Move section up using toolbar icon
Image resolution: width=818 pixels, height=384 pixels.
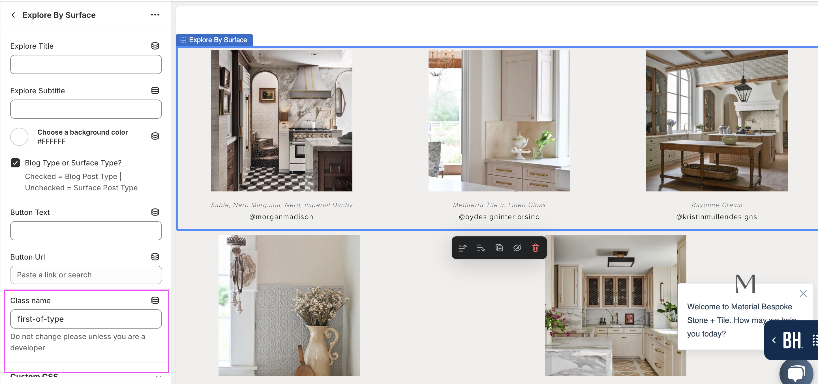tap(462, 248)
